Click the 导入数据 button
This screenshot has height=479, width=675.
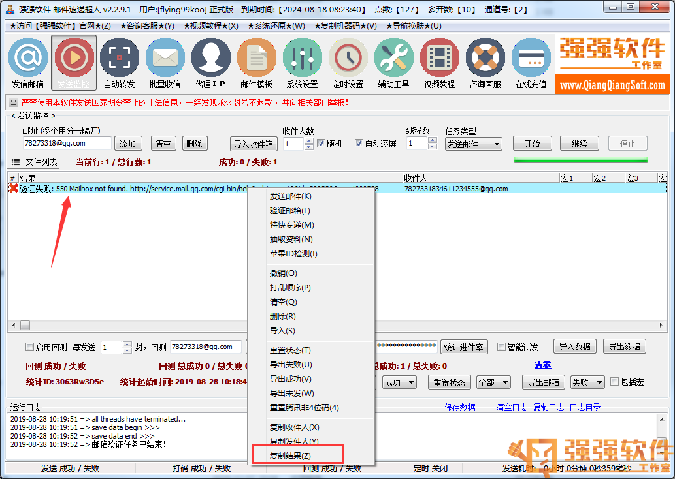(574, 347)
